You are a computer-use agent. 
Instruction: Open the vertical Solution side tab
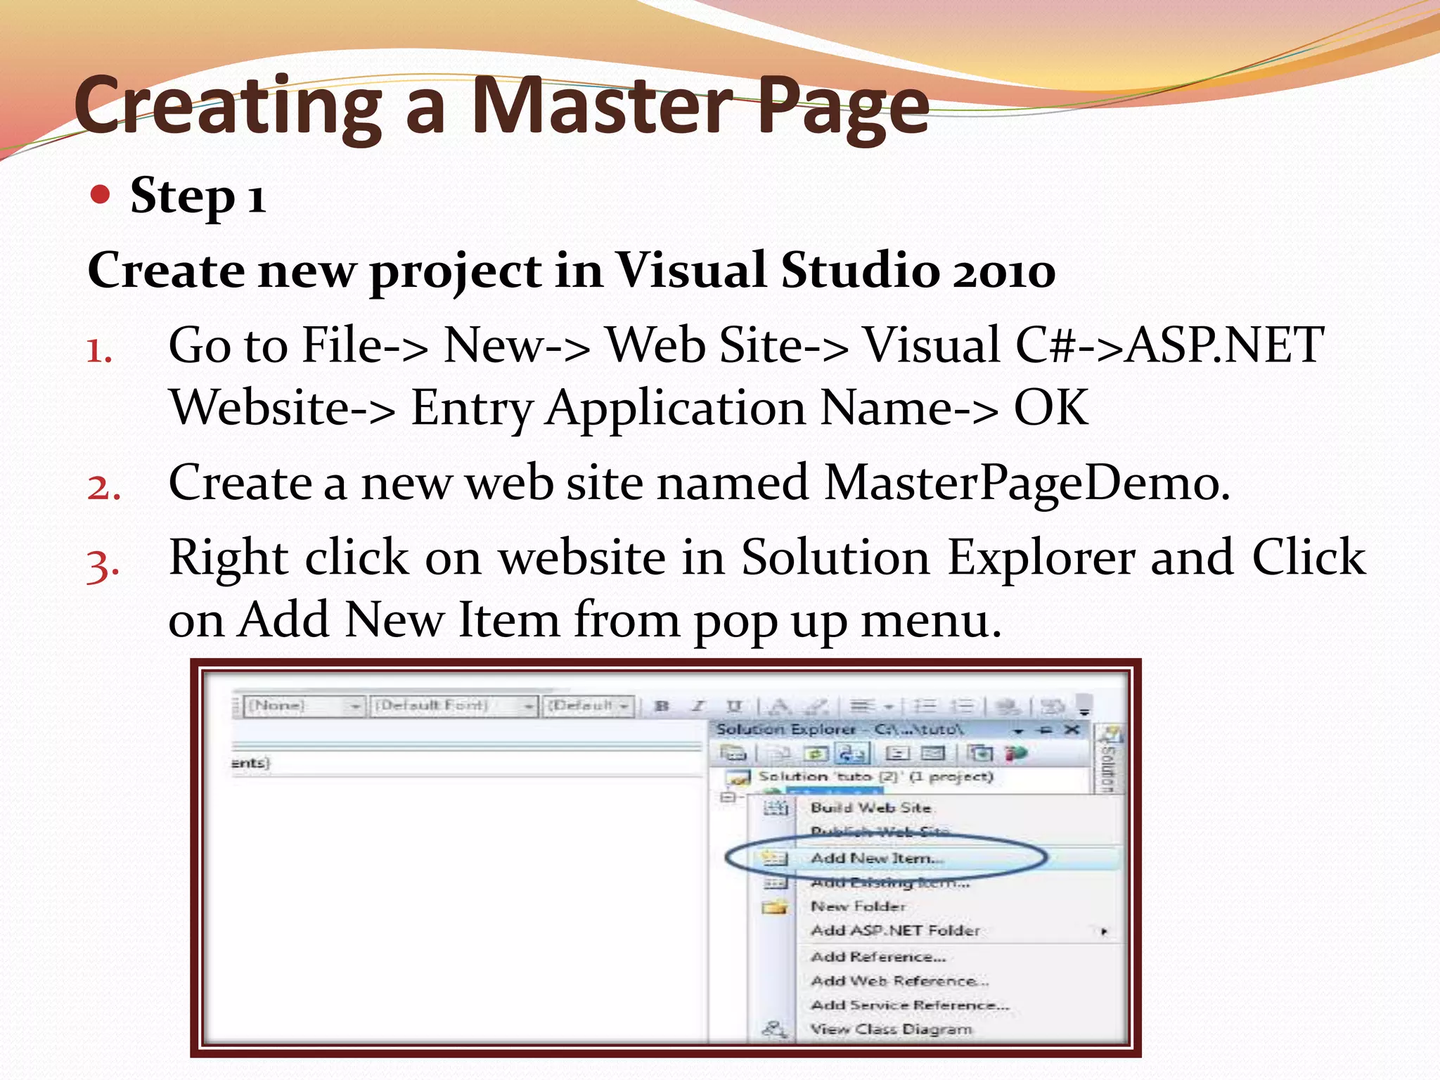click(1108, 758)
